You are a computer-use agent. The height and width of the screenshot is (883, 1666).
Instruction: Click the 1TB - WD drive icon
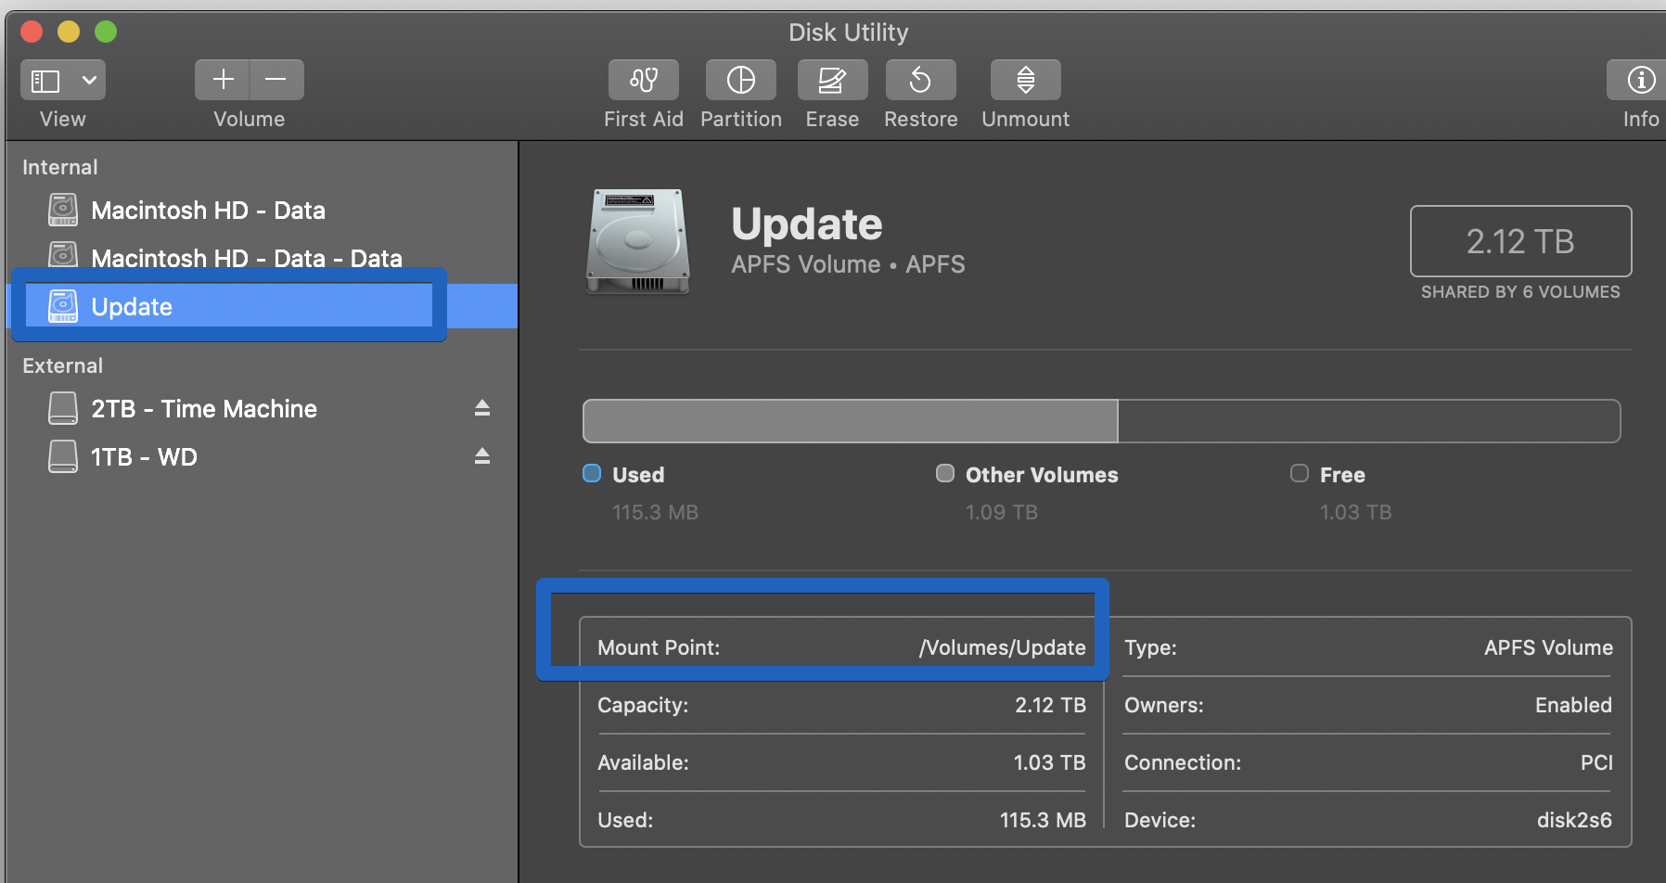[x=63, y=456]
